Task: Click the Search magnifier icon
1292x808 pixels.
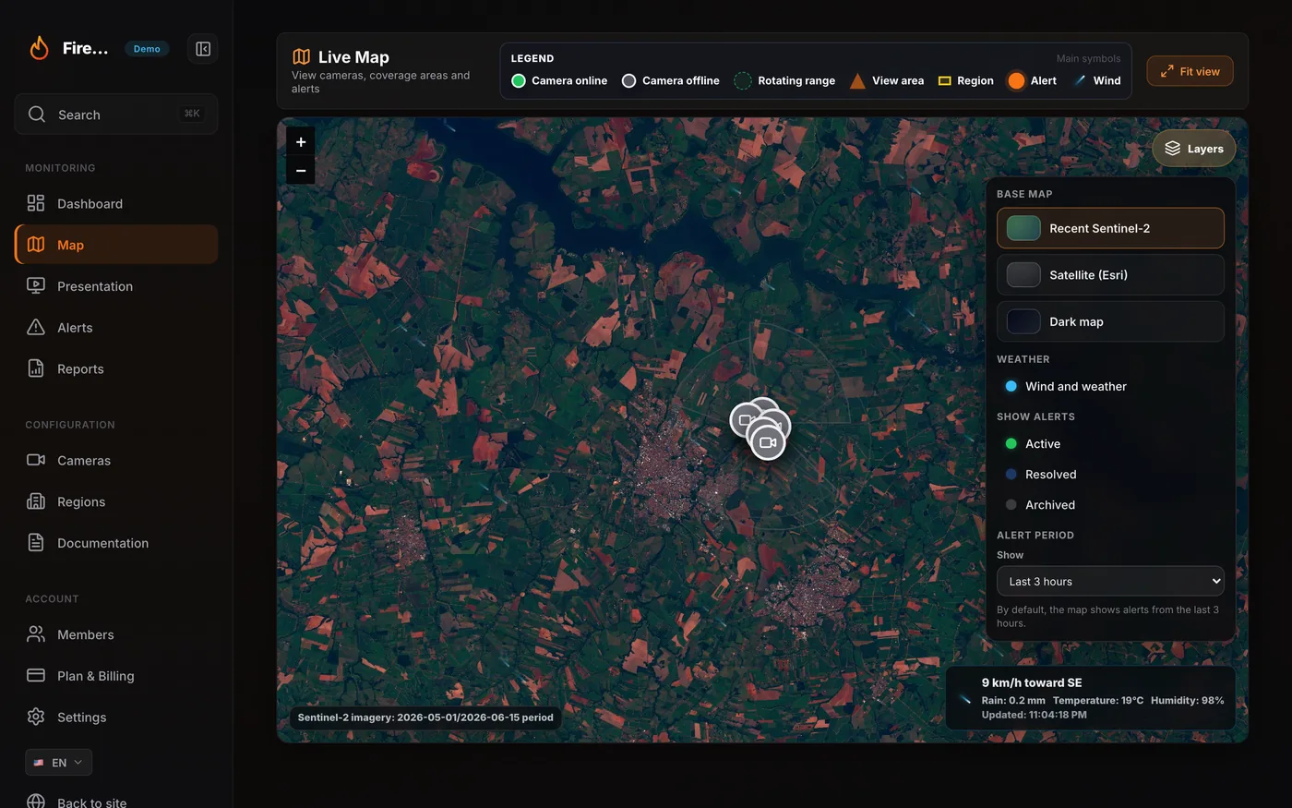Action: pyautogui.click(x=37, y=115)
